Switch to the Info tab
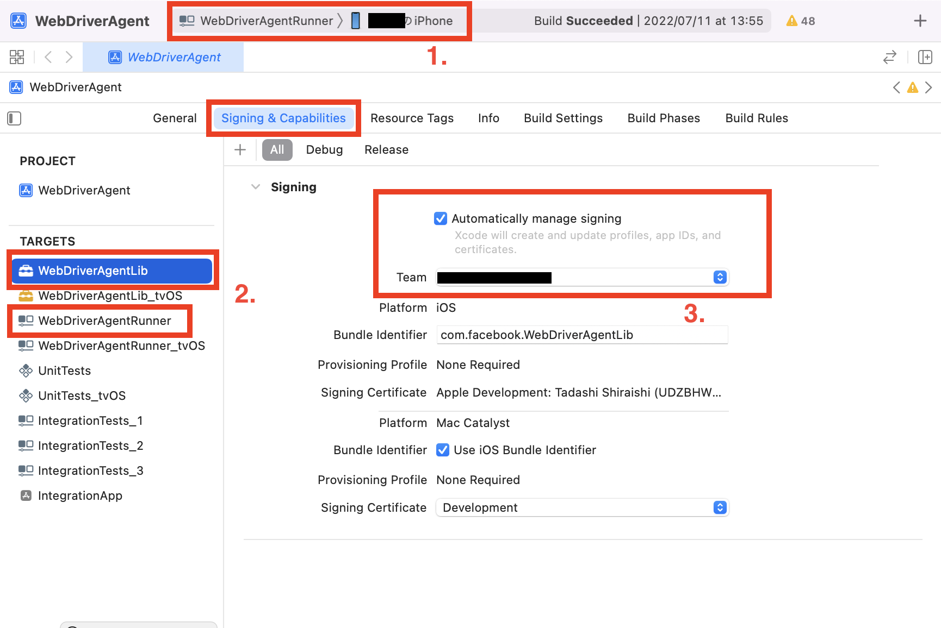Image resolution: width=941 pixels, height=628 pixels. (488, 118)
